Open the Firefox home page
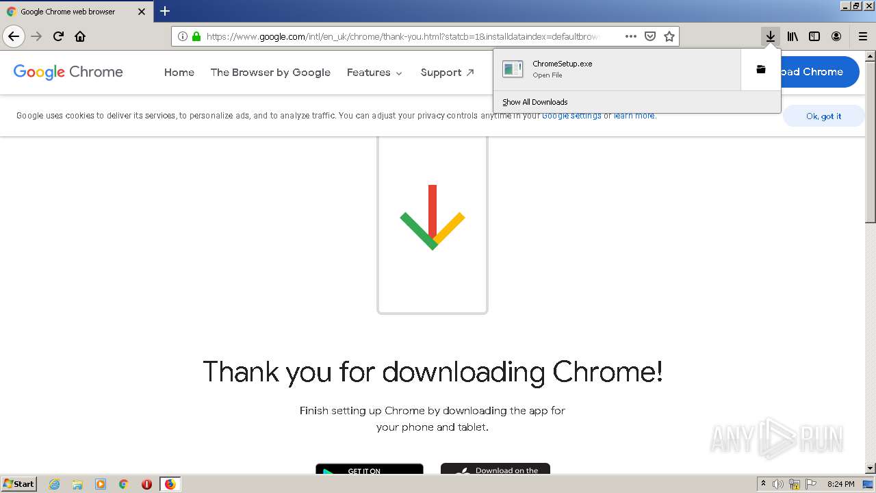Viewport: 876px width, 493px height. tap(80, 36)
